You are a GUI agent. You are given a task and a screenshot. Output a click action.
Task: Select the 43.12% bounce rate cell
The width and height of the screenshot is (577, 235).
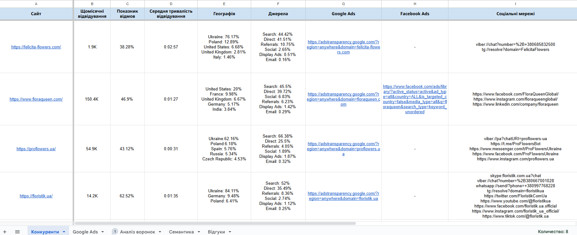(127, 149)
